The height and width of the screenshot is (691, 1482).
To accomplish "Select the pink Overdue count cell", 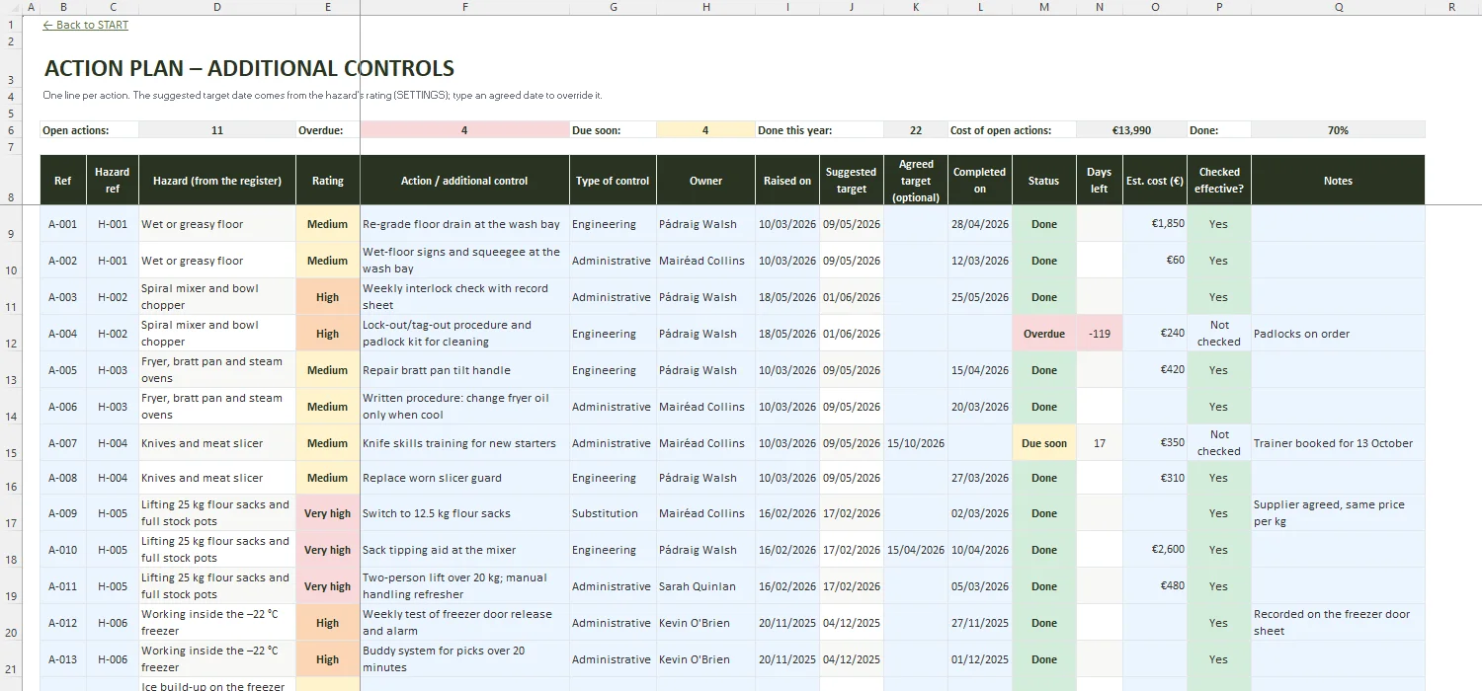I will click(464, 130).
